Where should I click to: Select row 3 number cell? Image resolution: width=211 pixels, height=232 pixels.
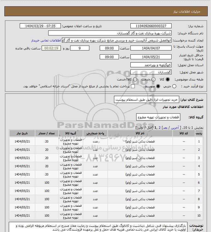pos(199,158)
